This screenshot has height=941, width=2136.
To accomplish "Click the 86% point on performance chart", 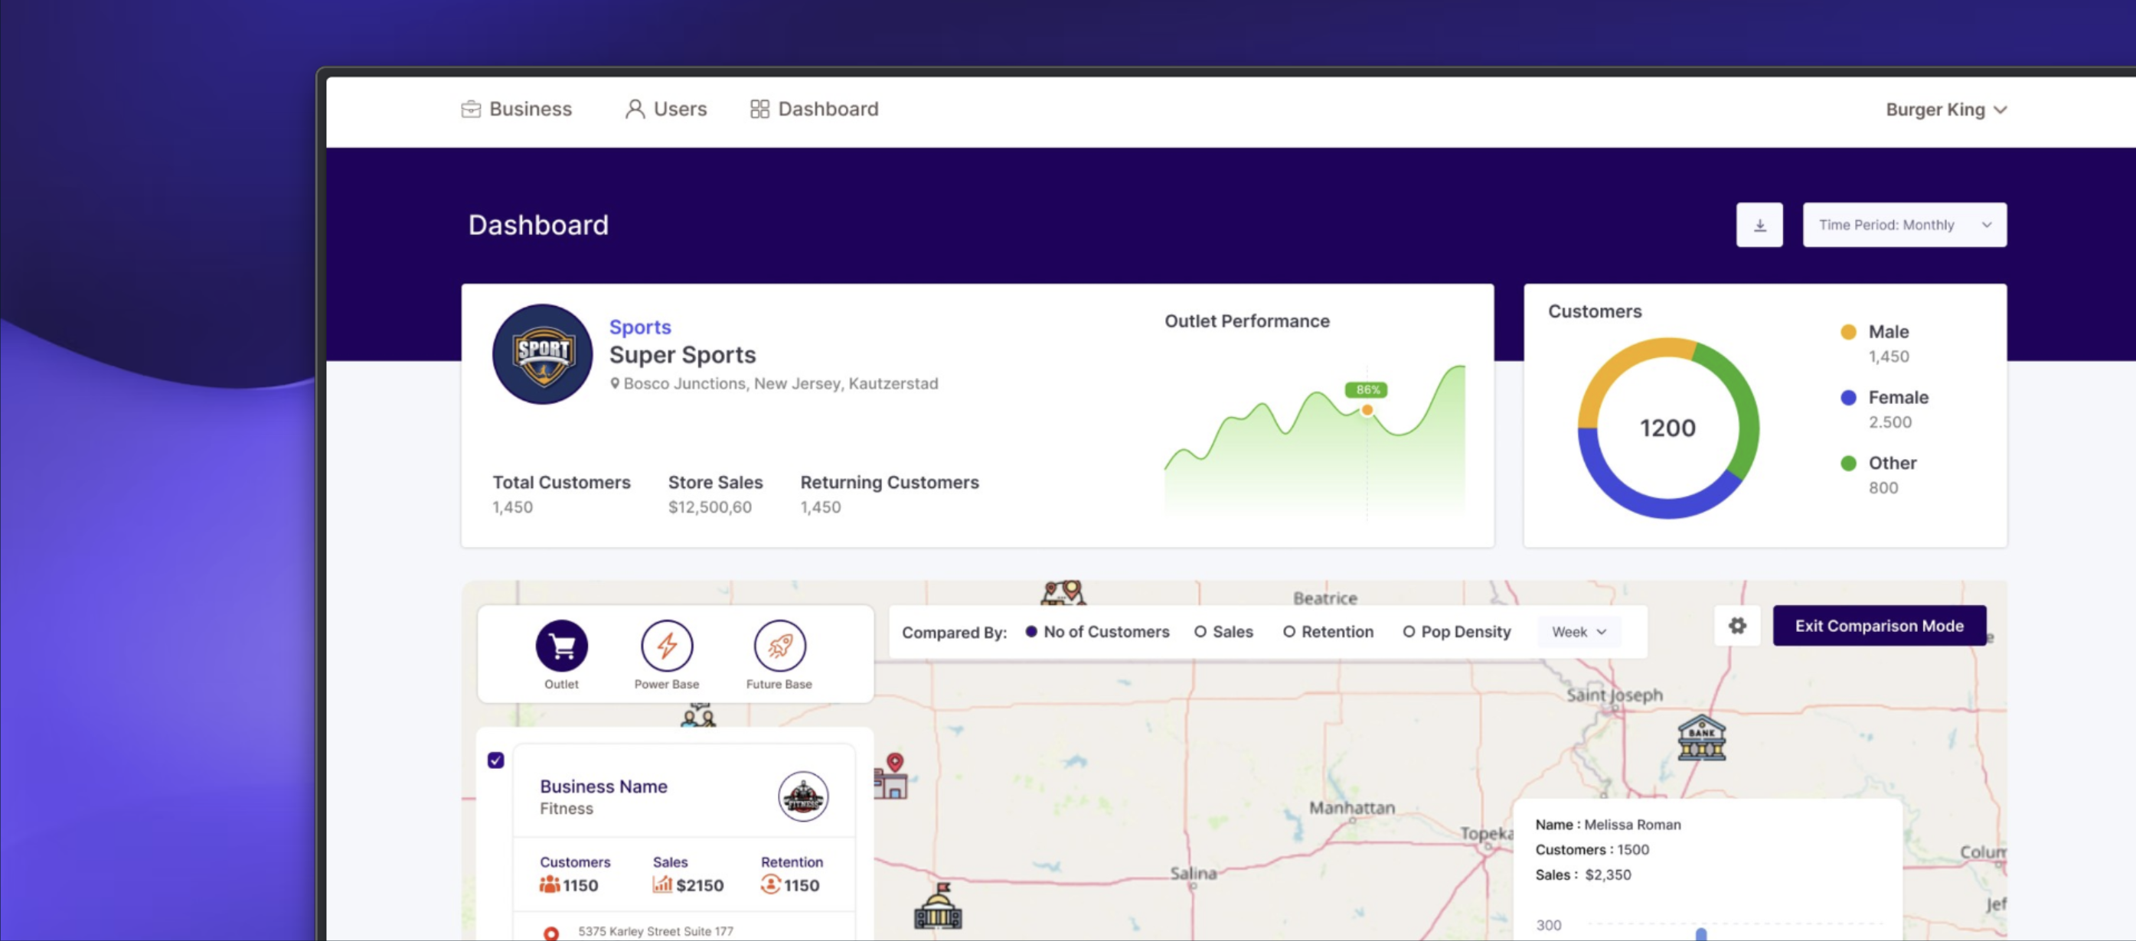I will (1367, 409).
